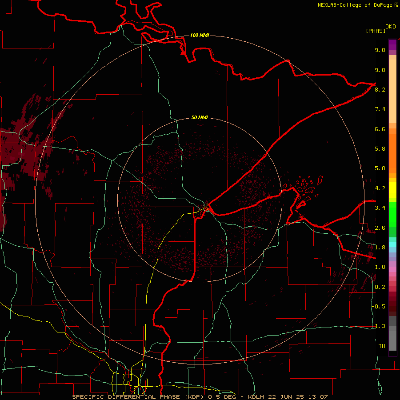Viewport: 400px width, 400px height.
Task: Click the gray band at the bottom of the color scale
Action: tap(392, 338)
